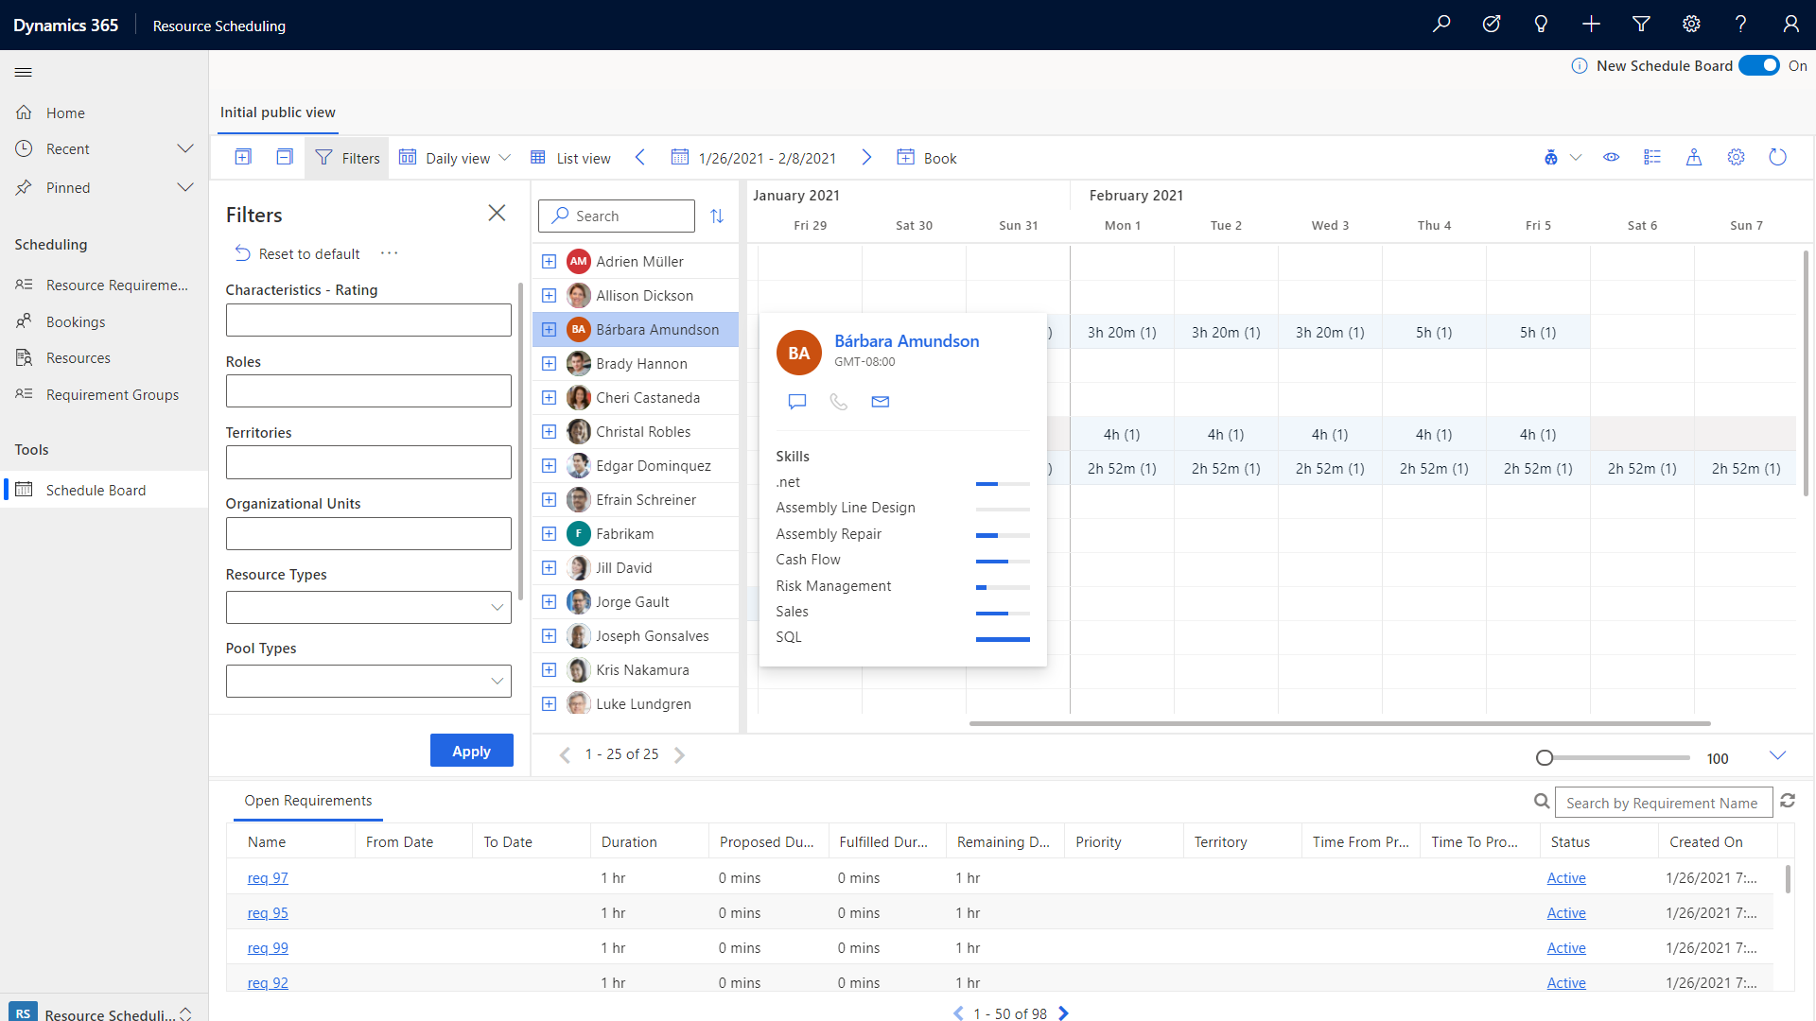Click the resource columns configuration icon

[x=1651, y=157]
